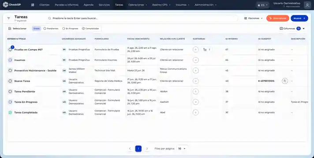The width and height of the screenshot is (314, 158).
Task: Toggle status circle of Insumos
Action: (10, 60)
